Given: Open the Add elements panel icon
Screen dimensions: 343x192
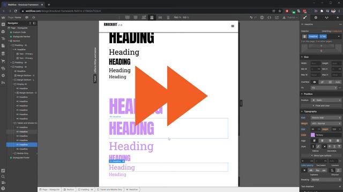Looking at the screenshot, I should pyautogui.click(x=3, y=25).
